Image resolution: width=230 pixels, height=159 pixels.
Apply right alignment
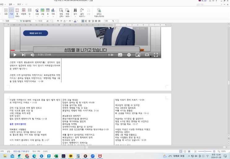(x=93, y=21)
